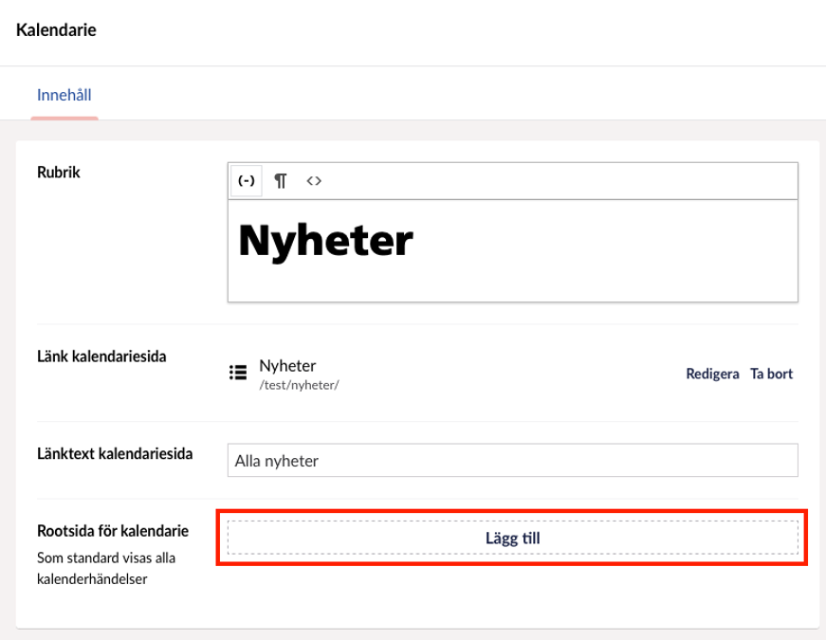Switch to the Innehåll tab
Image resolution: width=826 pixels, height=640 pixels.
coord(64,96)
